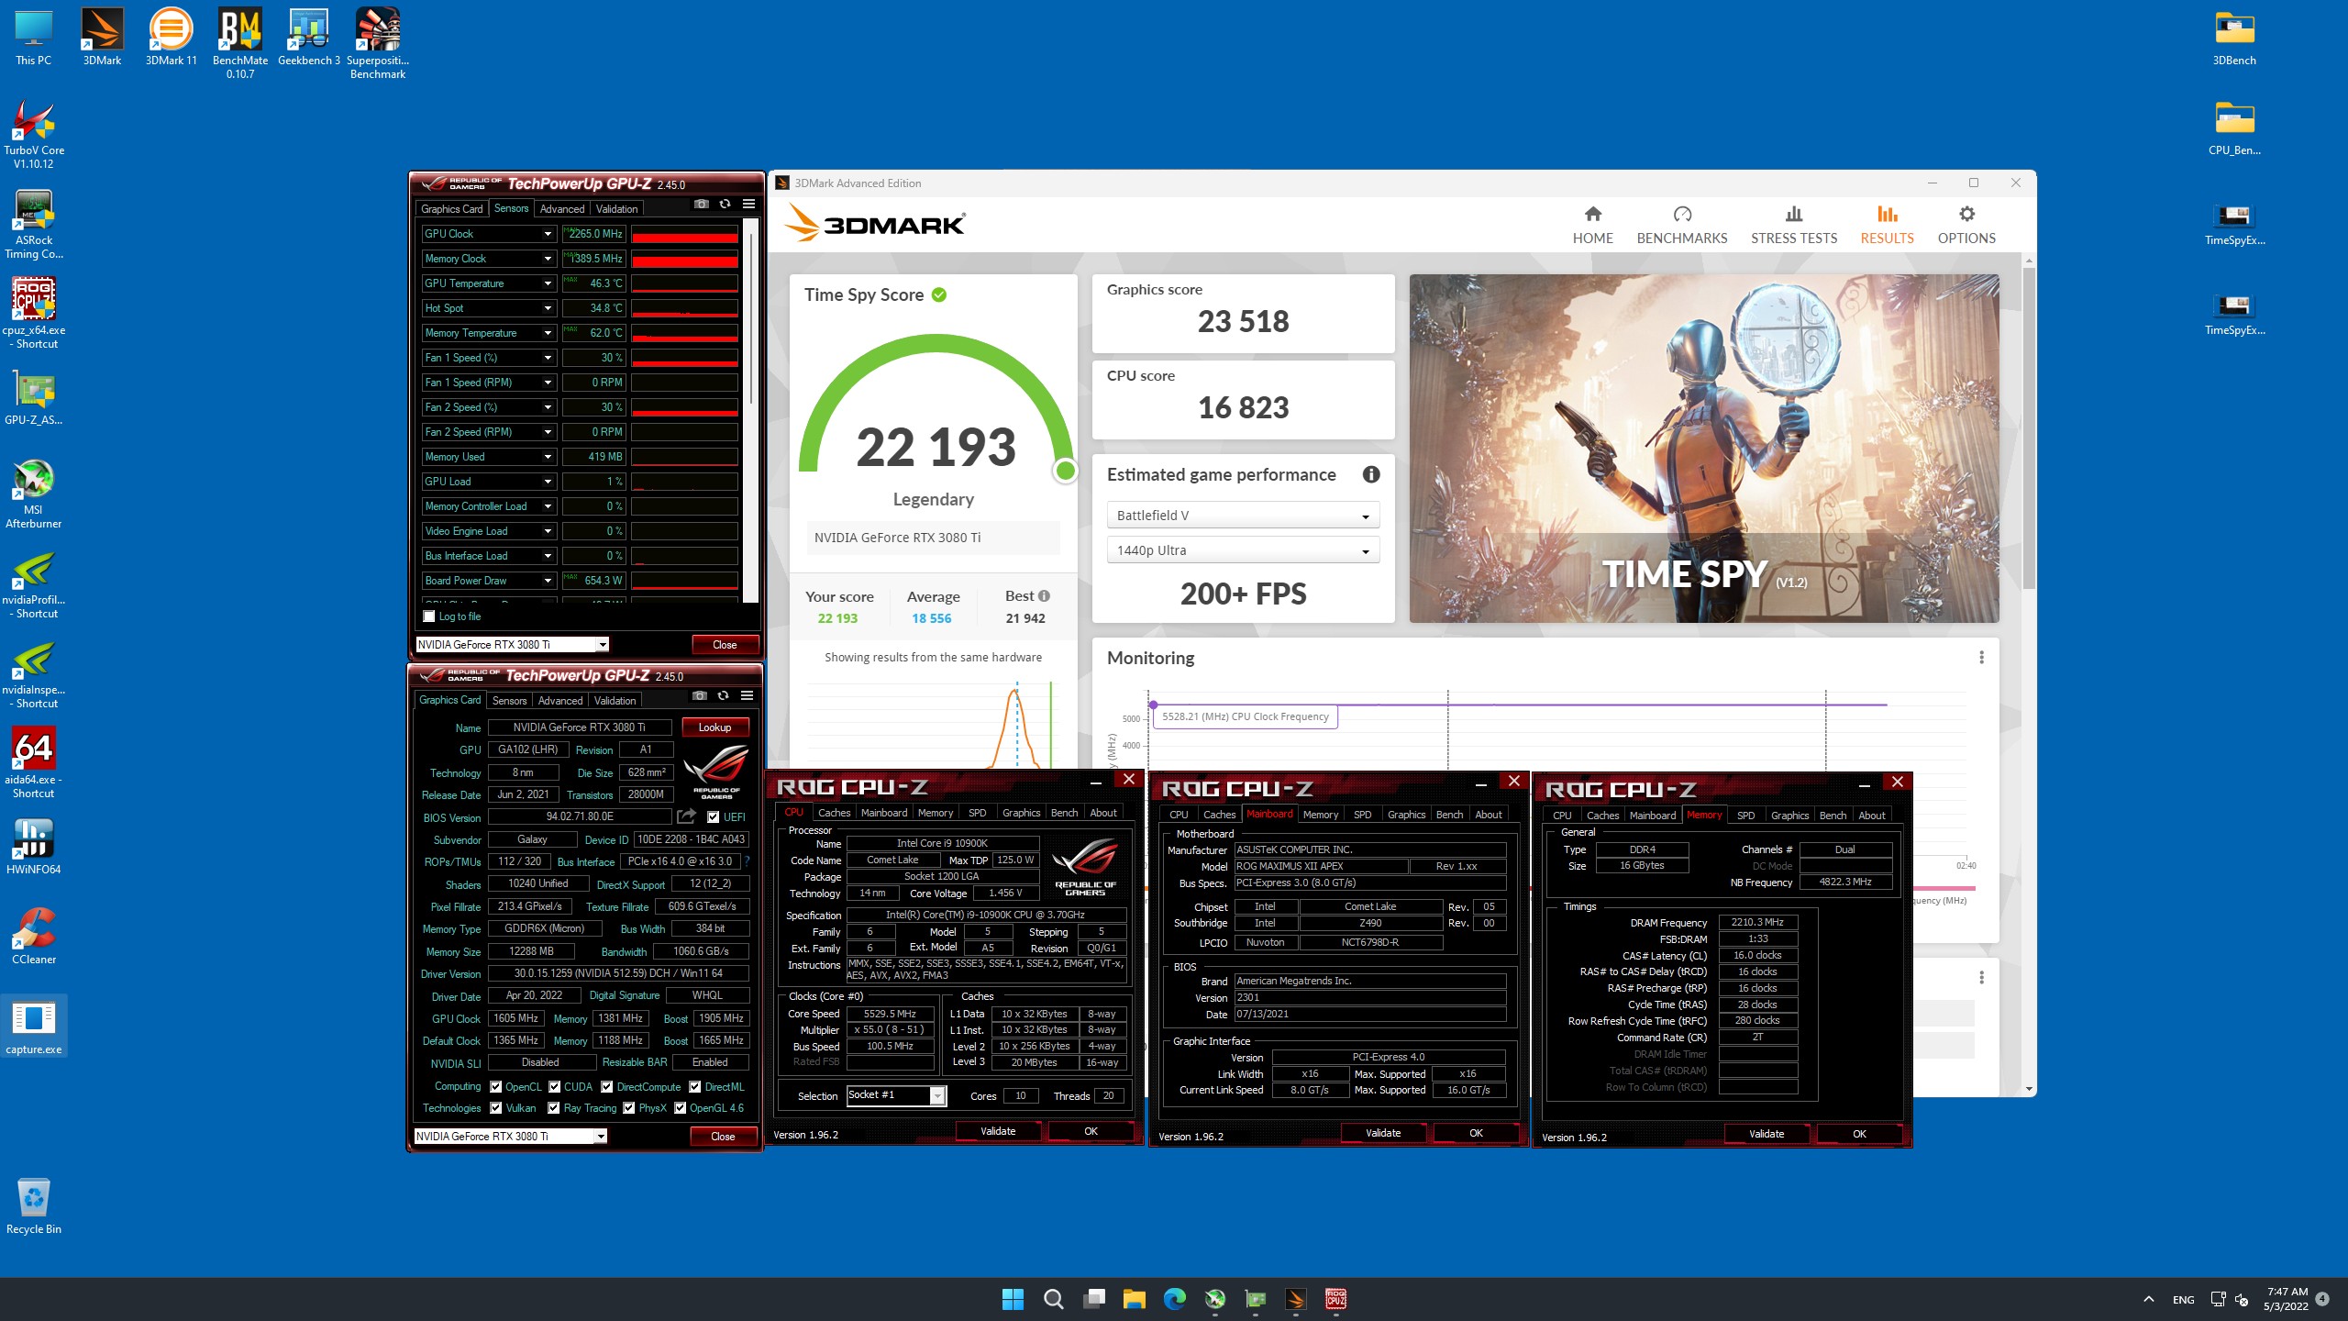Toggle the OpenCL checkbox

[x=496, y=1087]
